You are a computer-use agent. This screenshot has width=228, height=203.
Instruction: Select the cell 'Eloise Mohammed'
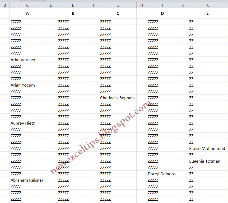tap(207, 149)
